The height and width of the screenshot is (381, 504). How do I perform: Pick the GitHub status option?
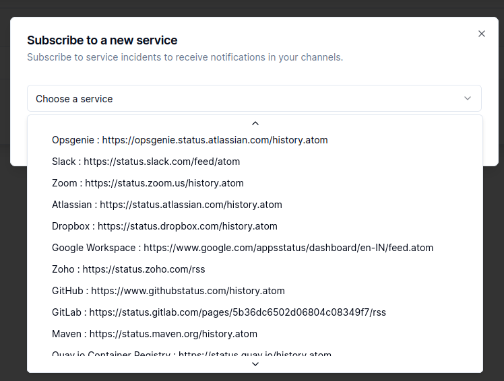pos(255,291)
